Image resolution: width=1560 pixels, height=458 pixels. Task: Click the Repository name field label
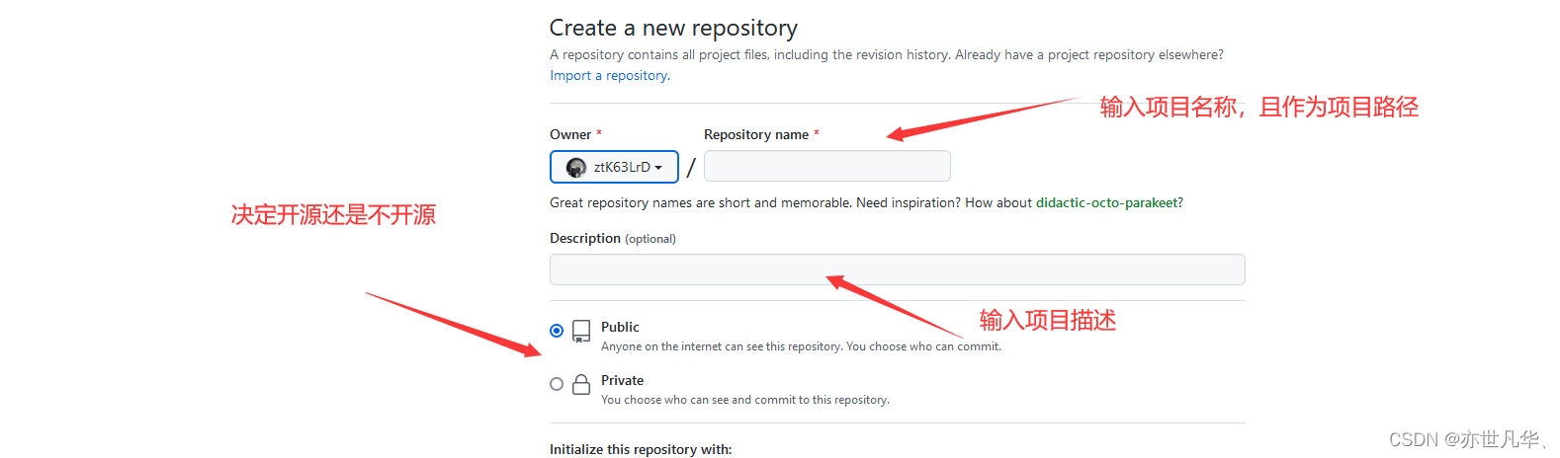(x=756, y=134)
